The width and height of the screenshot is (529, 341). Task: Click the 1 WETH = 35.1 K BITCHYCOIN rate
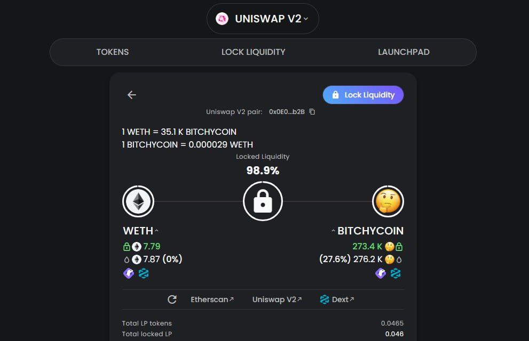[179, 132]
